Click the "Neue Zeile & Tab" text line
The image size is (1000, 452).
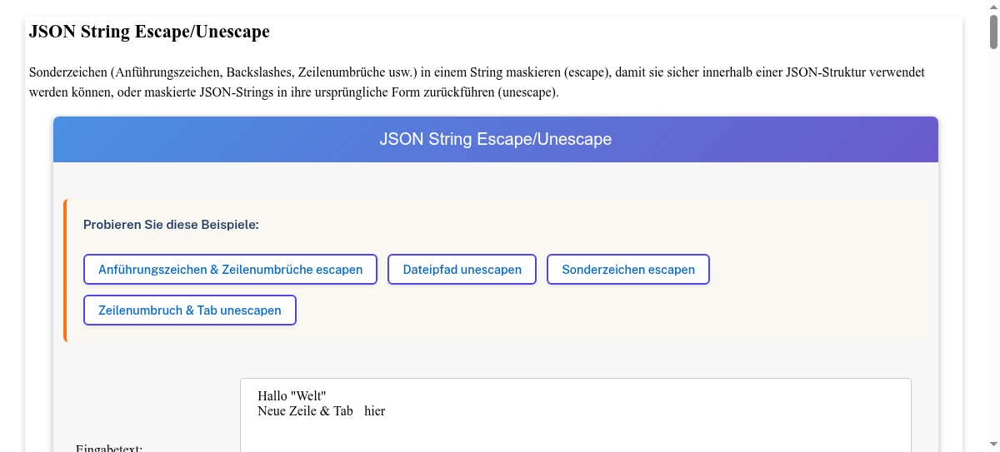click(x=305, y=410)
